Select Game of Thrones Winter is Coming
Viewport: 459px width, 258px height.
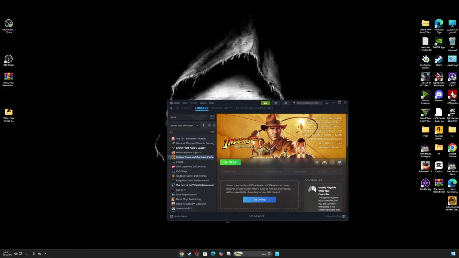click(x=193, y=143)
